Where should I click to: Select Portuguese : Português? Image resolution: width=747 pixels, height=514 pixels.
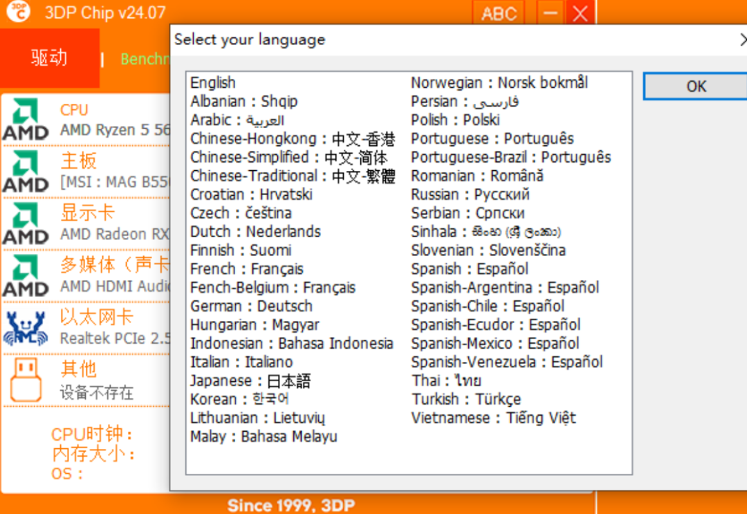[x=492, y=138]
